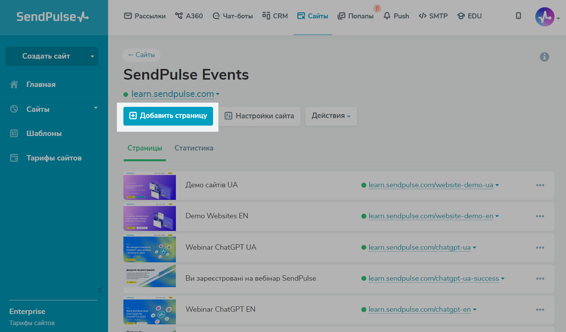Click the info help icon
The image size is (566, 332).
(545, 57)
